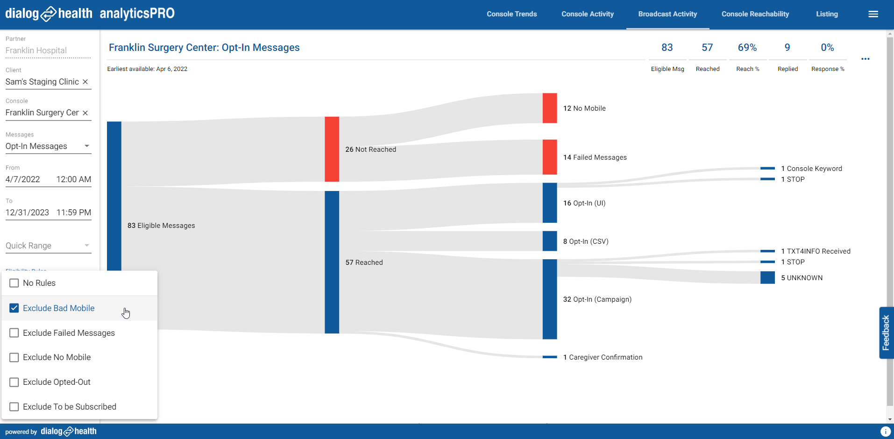Expand the Messages dropdown
This screenshot has height=439, width=894.
coord(48,146)
